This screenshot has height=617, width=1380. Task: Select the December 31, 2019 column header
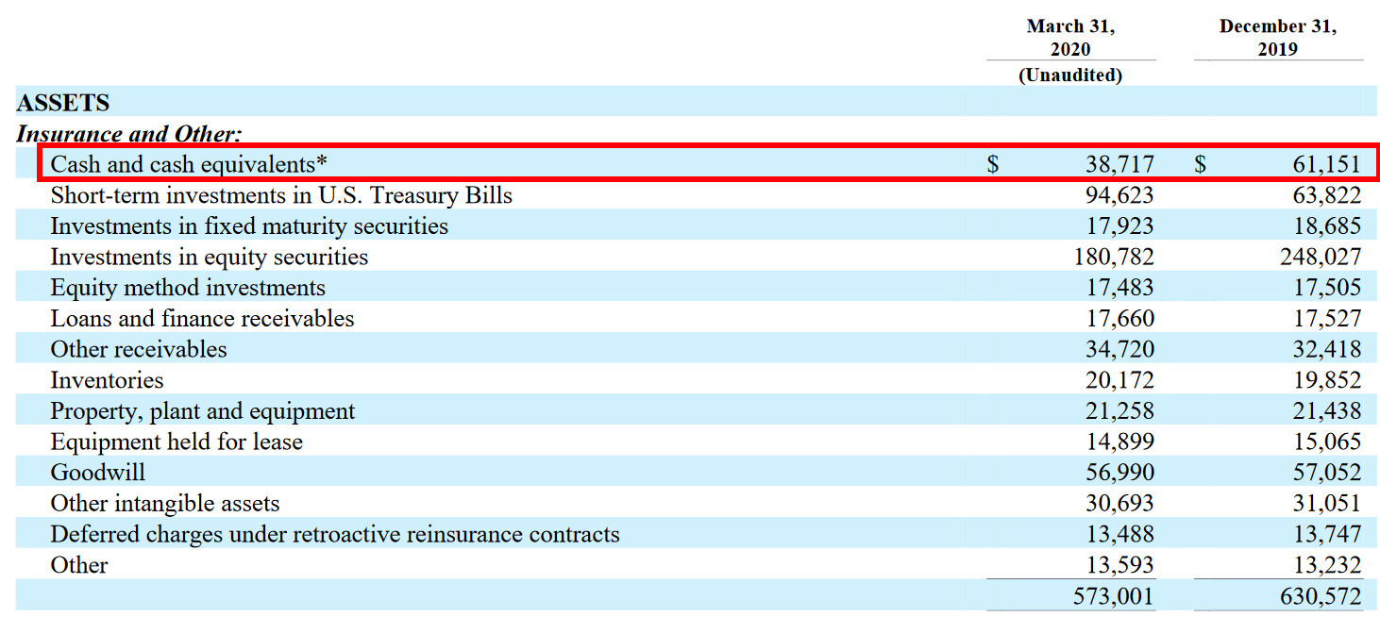pyautogui.click(x=1277, y=38)
